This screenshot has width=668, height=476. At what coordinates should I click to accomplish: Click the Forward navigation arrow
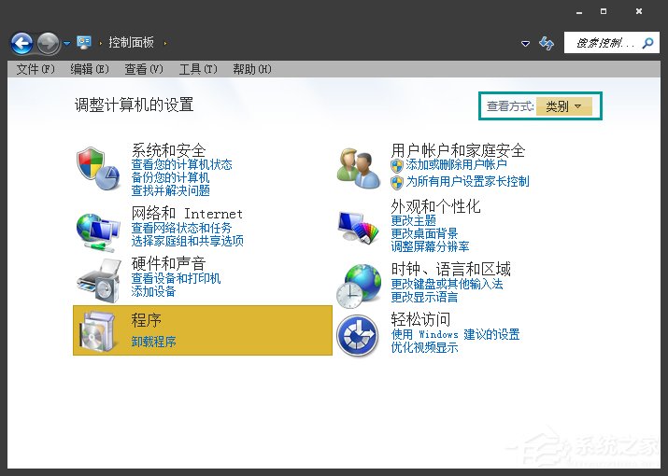pyautogui.click(x=49, y=44)
